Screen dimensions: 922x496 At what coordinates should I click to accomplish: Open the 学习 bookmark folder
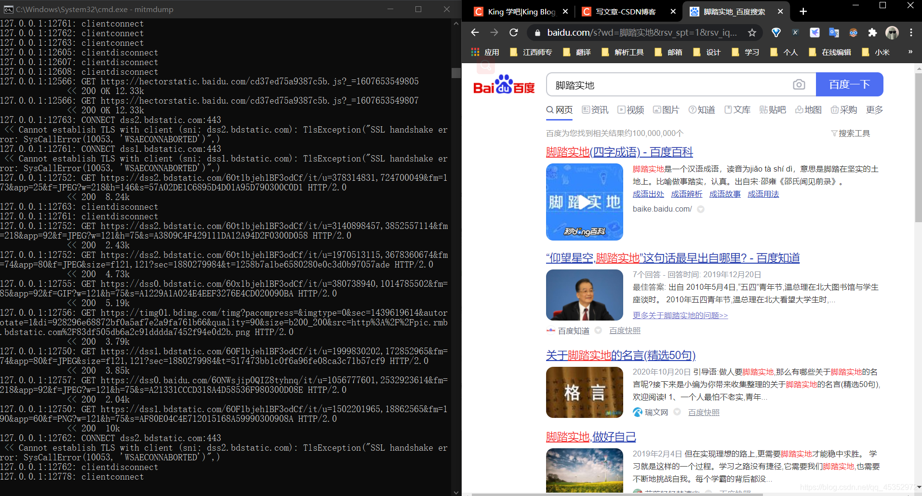click(746, 52)
